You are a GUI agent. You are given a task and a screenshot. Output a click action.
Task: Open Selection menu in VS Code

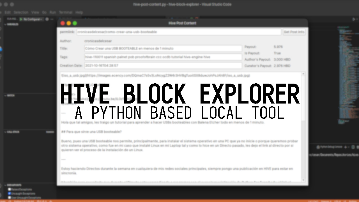pyautogui.click(x=21, y=12)
